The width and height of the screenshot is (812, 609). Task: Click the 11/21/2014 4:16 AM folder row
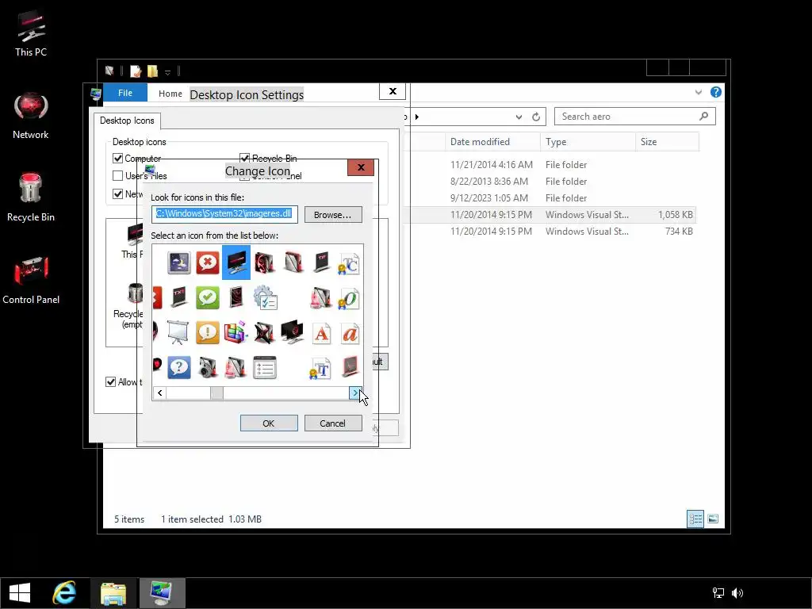[549, 165]
